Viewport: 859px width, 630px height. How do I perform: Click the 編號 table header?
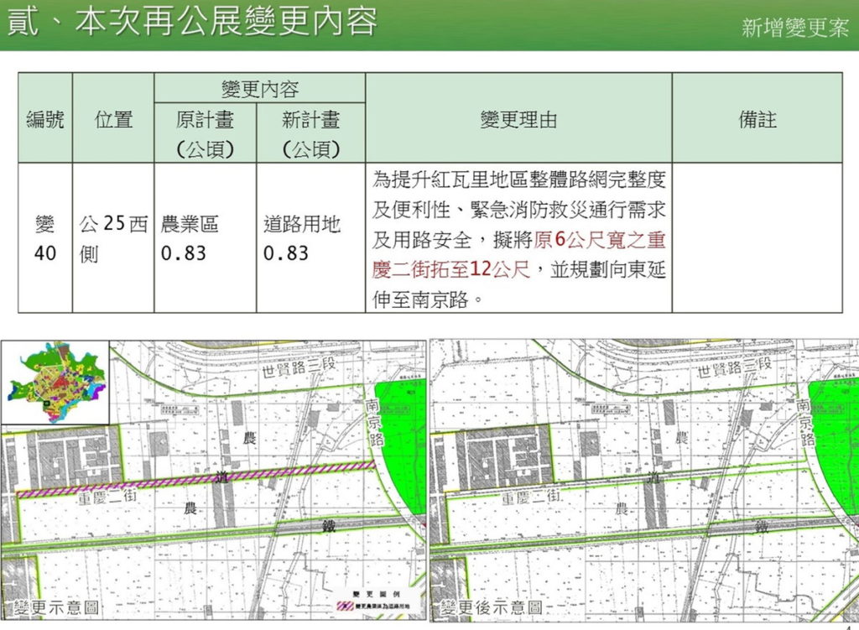pyautogui.click(x=45, y=117)
